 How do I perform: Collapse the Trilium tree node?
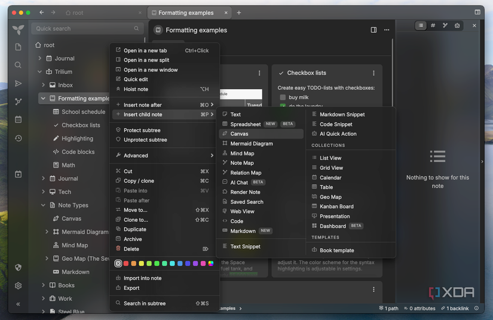39,72
